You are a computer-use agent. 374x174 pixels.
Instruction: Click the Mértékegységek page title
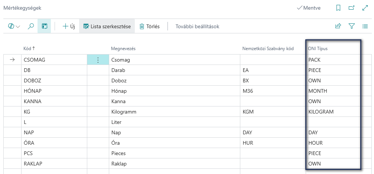point(22,8)
